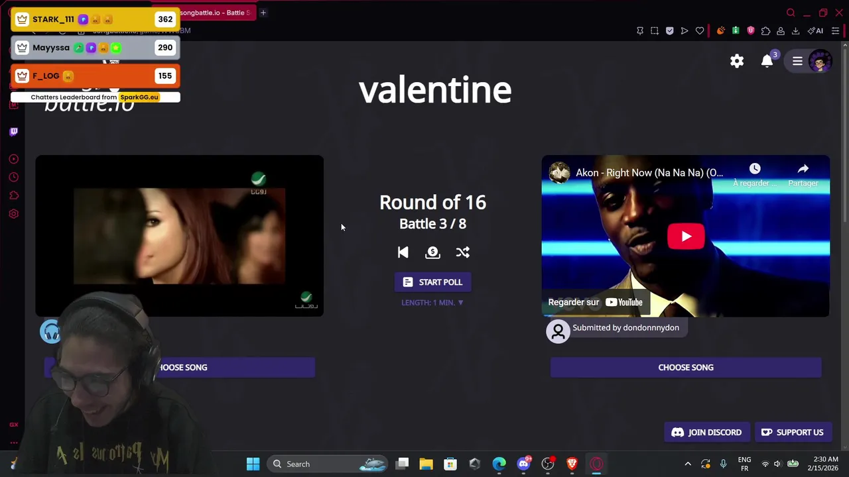The height and width of the screenshot is (477, 849).
Task: Open Twitch in browser sidebar
Action: click(14, 131)
